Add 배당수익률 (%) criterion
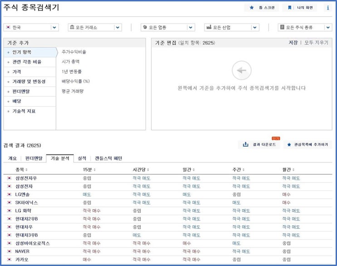The width and height of the screenshot is (337, 266). click(76, 81)
